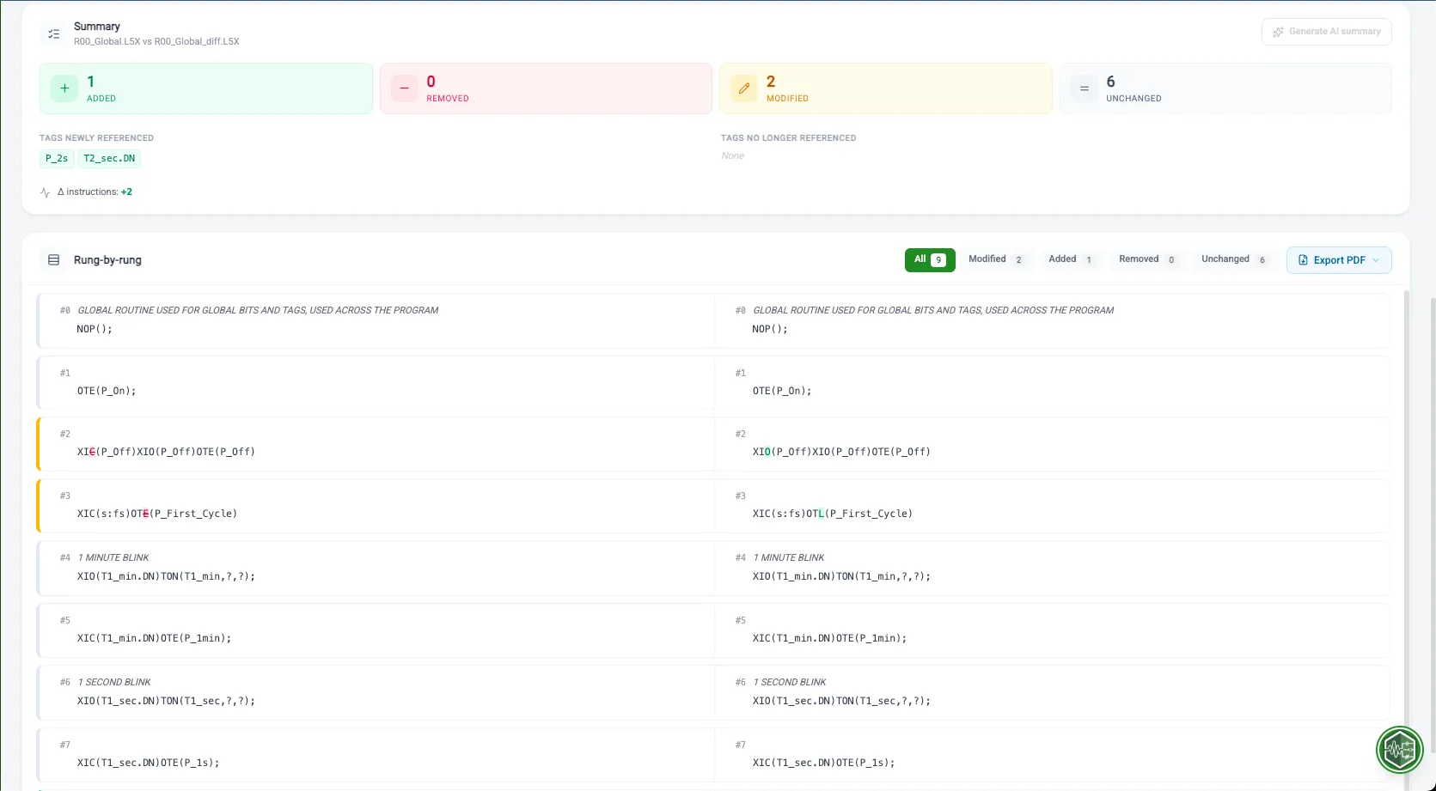The image size is (1436, 791).
Task: Click the pencil Modified icon
Action: tap(744, 88)
